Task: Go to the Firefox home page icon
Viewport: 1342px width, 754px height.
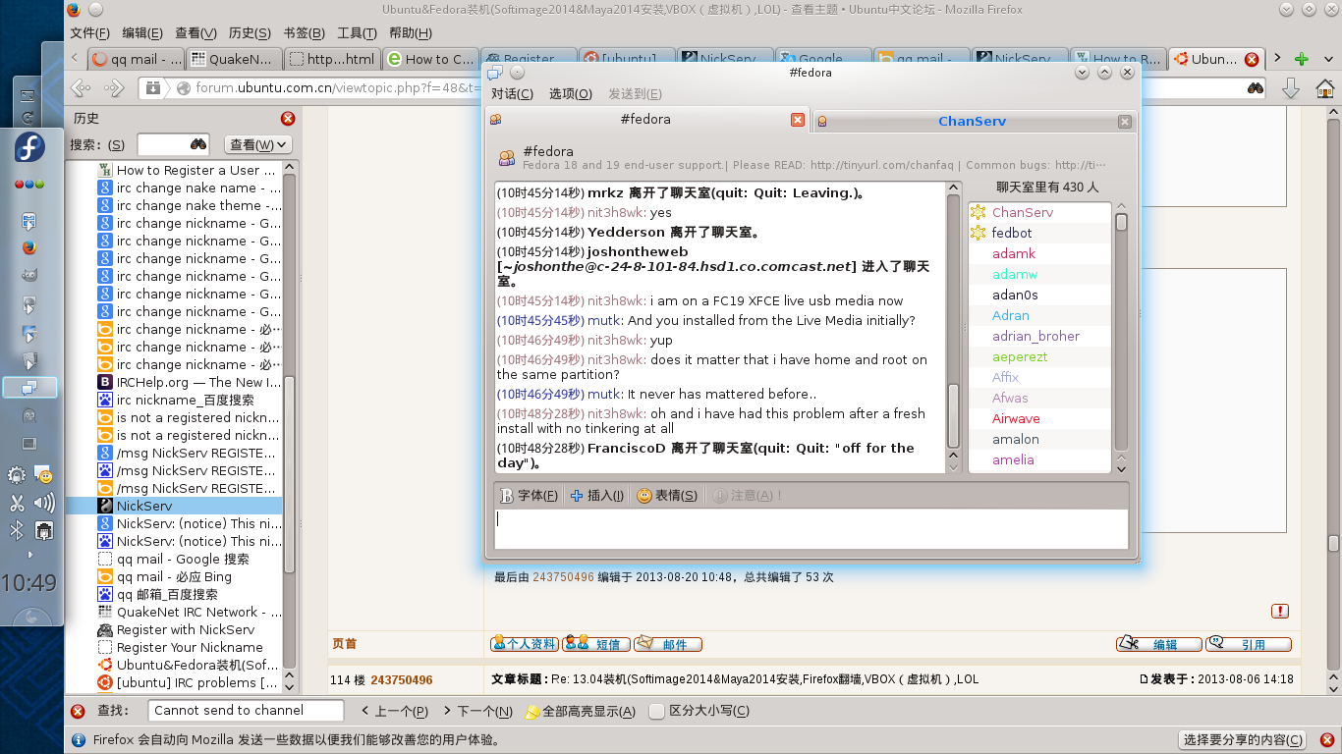Action: pos(1324,89)
